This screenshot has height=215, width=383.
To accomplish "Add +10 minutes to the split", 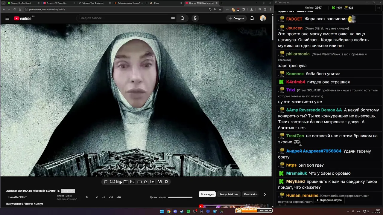I will point(111,197).
